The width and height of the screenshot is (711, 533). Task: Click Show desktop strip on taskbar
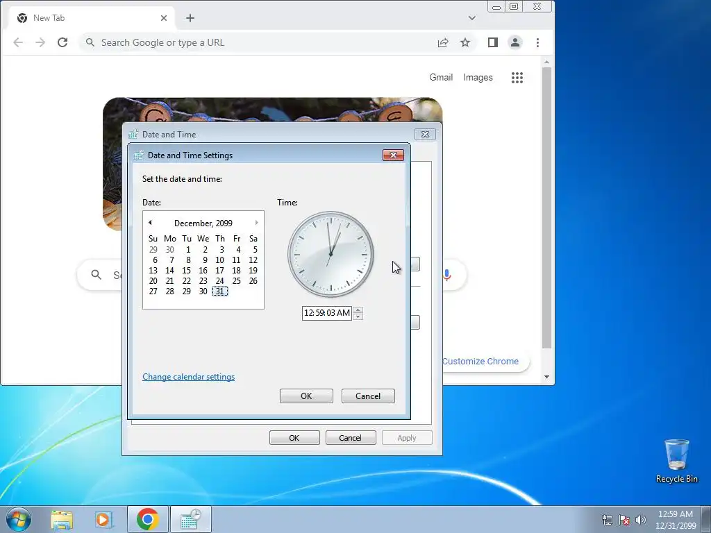click(706, 519)
